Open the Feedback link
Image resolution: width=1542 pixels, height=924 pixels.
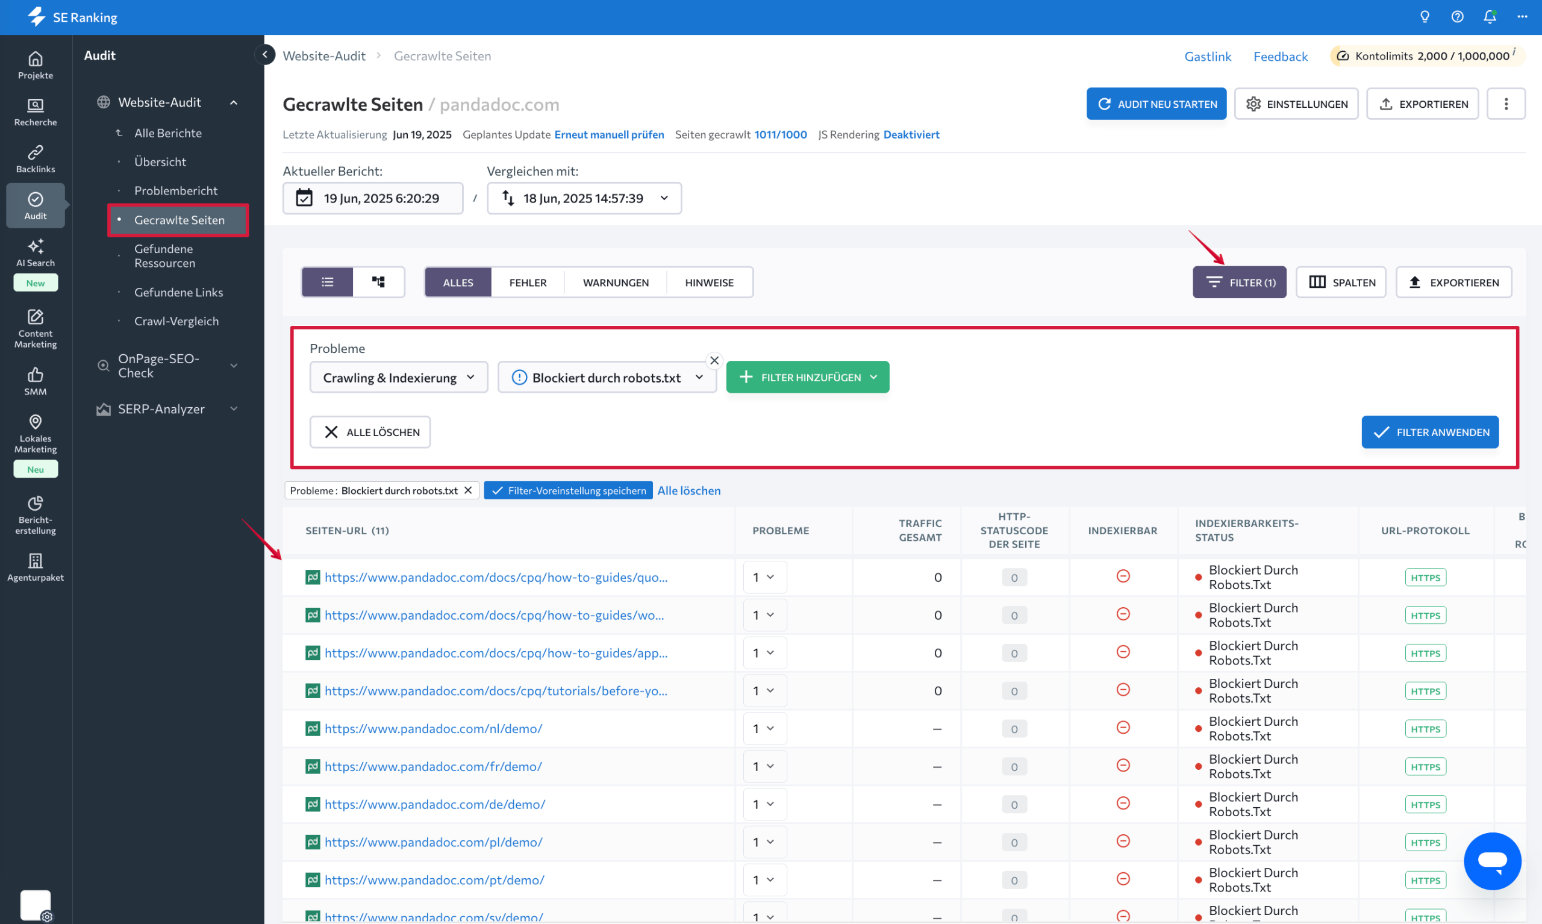point(1280,56)
